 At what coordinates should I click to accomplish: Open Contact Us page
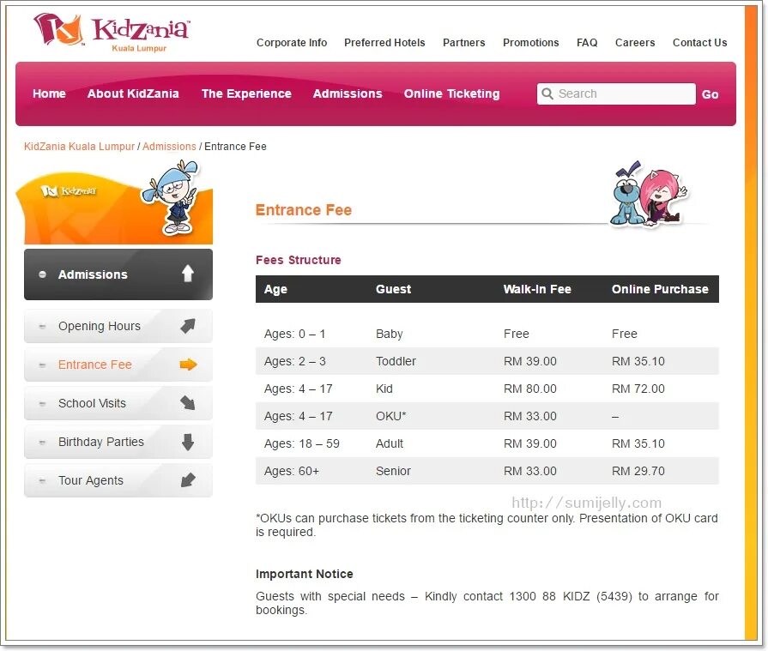(x=699, y=43)
